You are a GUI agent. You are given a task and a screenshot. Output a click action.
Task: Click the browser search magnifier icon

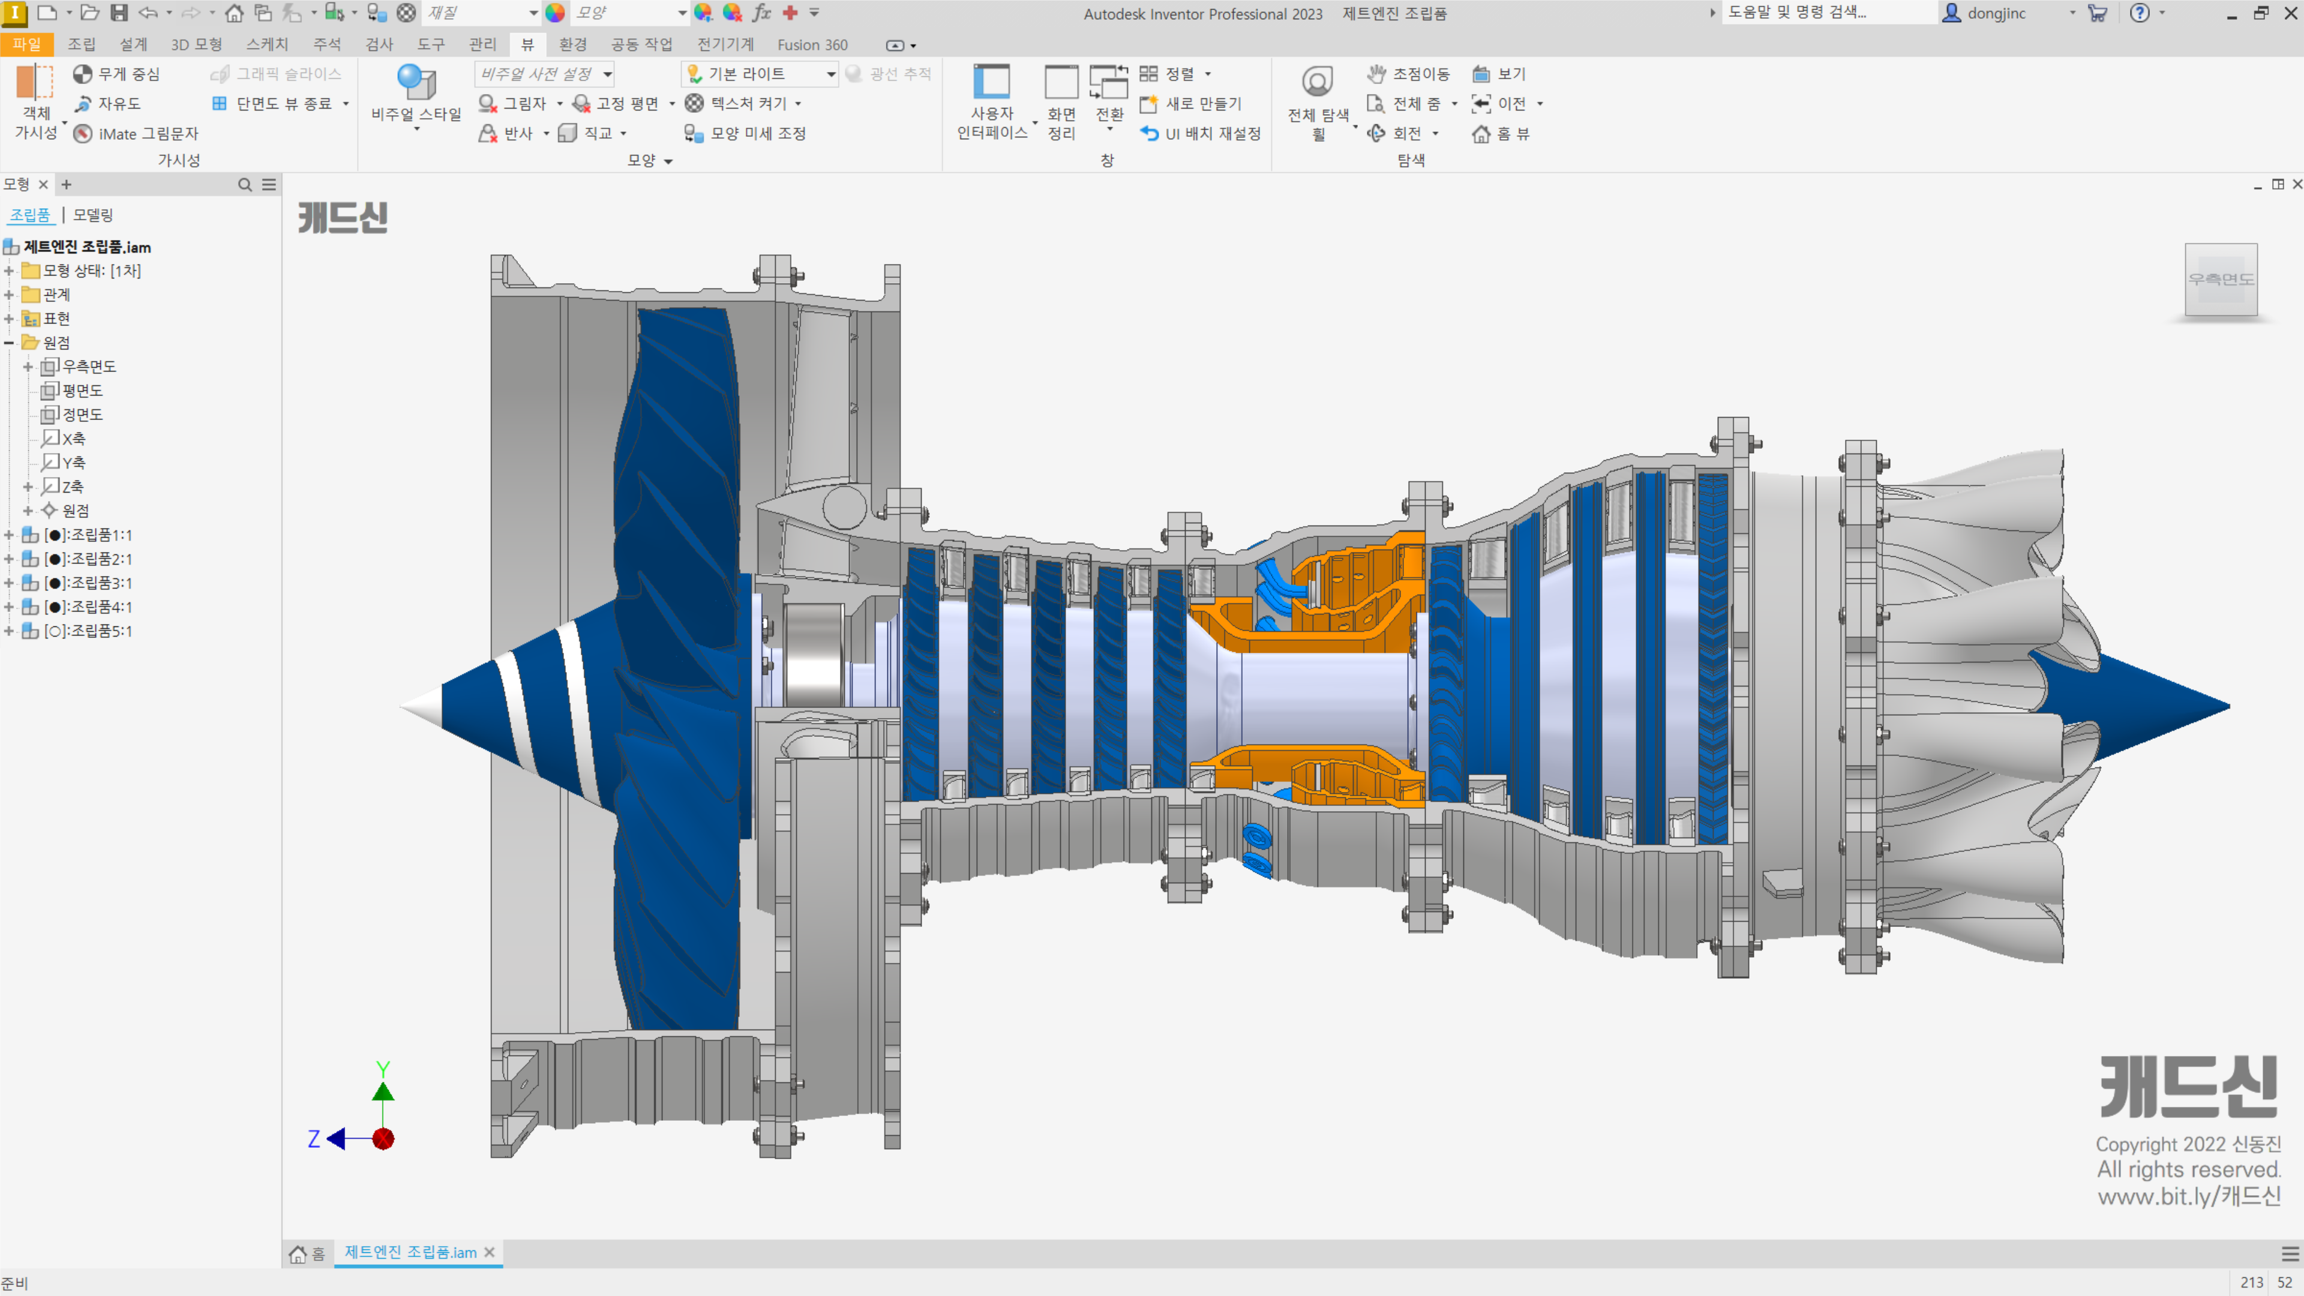point(244,184)
